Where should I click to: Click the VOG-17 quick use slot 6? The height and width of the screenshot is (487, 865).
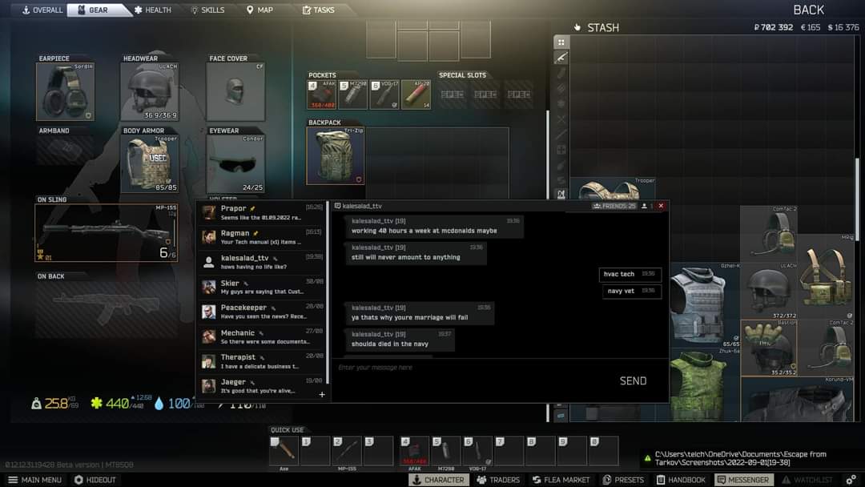coord(477,451)
